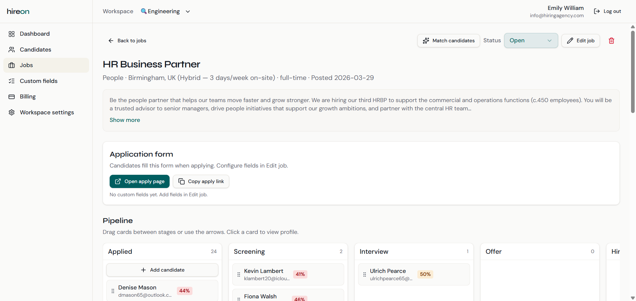
Task: Click the hireon logo
Action: pos(18,11)
